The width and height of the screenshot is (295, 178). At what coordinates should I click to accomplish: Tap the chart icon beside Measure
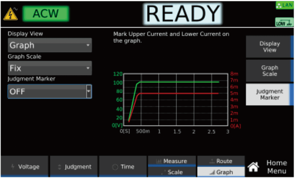(x=159, y=161)
